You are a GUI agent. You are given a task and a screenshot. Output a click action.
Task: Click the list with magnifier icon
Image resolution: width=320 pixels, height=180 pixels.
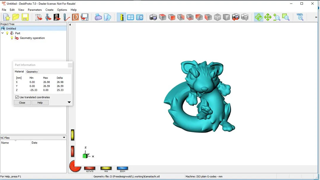[140, 17]
